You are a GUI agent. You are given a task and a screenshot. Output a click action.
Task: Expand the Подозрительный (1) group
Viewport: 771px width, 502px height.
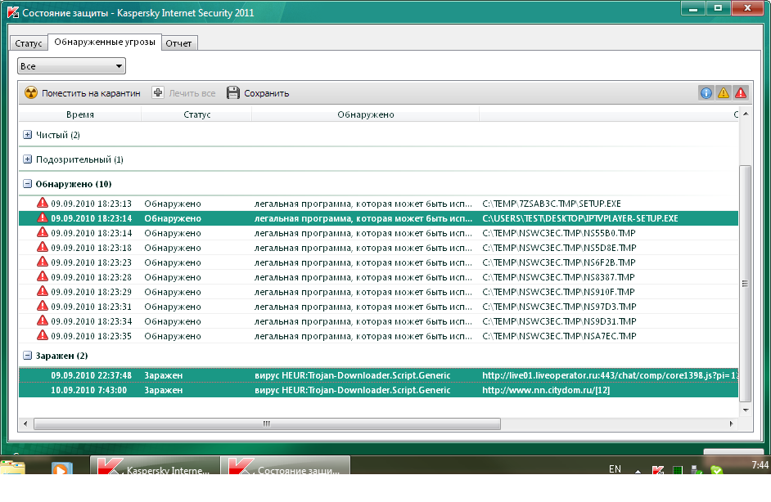(28, 159)
